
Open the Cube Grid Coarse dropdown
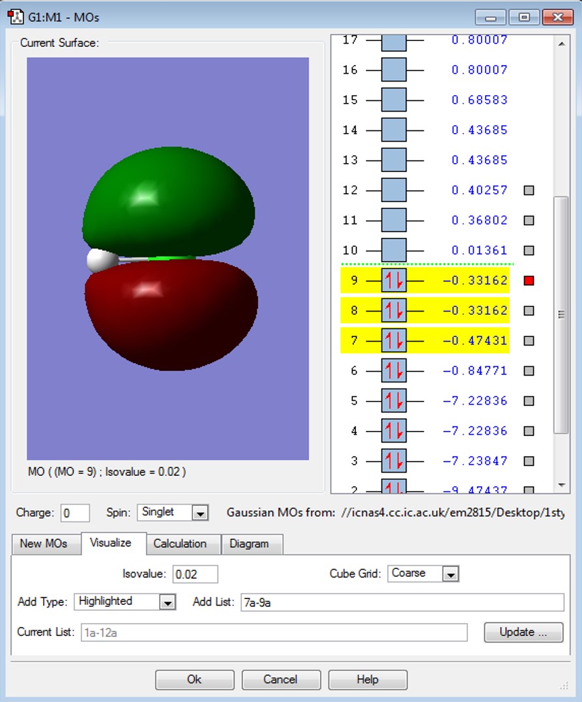[451, 574]
